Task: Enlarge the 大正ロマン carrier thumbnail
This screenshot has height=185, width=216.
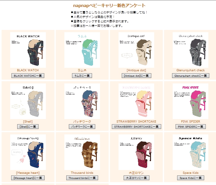Action: (x=136, y=152)
